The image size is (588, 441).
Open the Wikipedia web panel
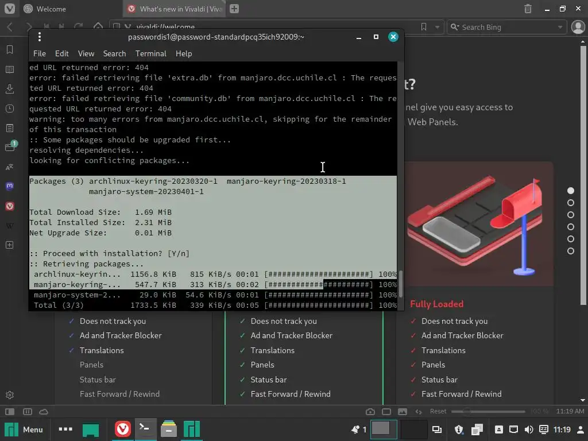(10, 225)
